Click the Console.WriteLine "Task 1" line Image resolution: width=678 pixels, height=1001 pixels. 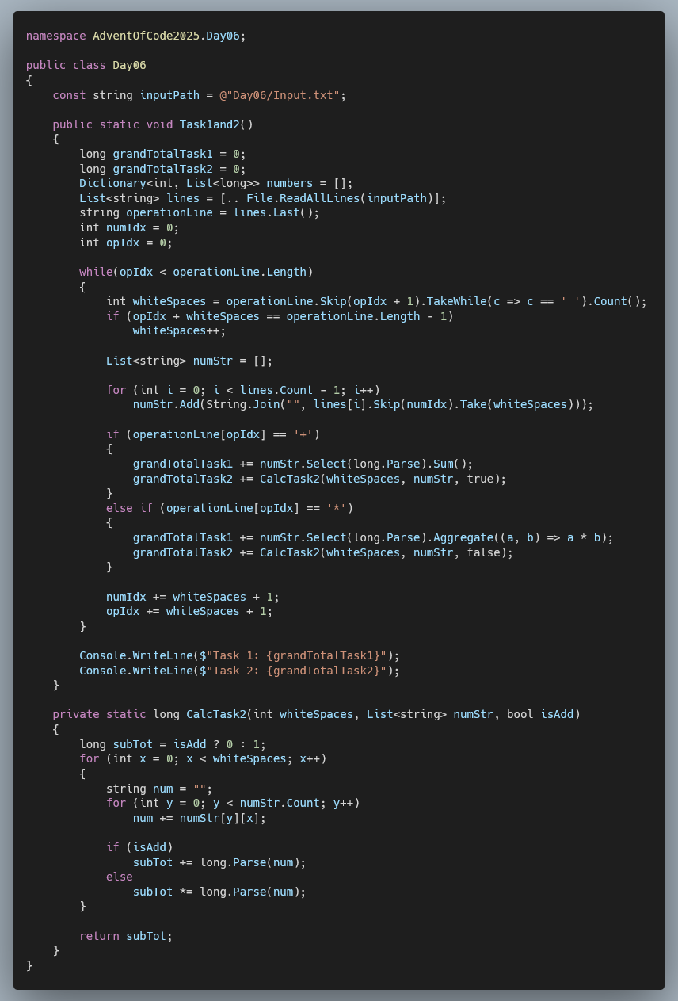(x=239, y=655)
